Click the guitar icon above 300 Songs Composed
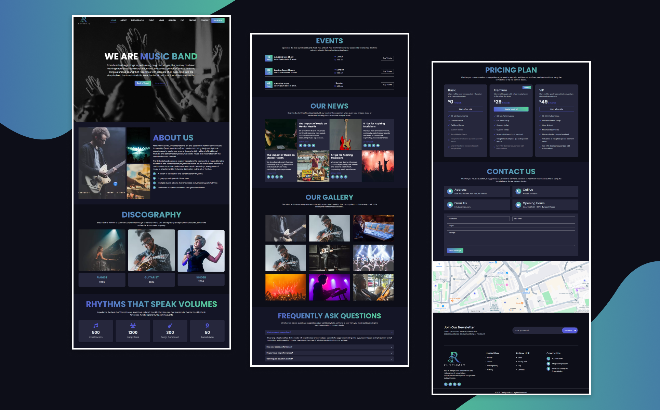This screenshot has width=660, height=410. [170, 326]
